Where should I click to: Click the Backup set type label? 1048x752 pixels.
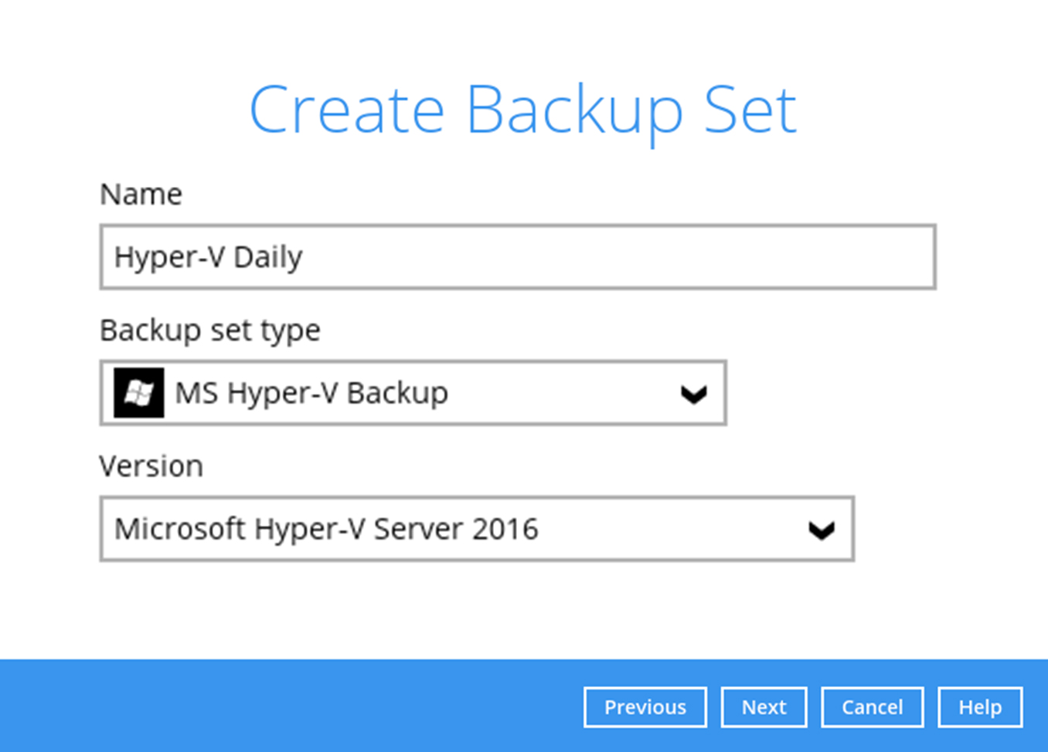coord(210,330)
